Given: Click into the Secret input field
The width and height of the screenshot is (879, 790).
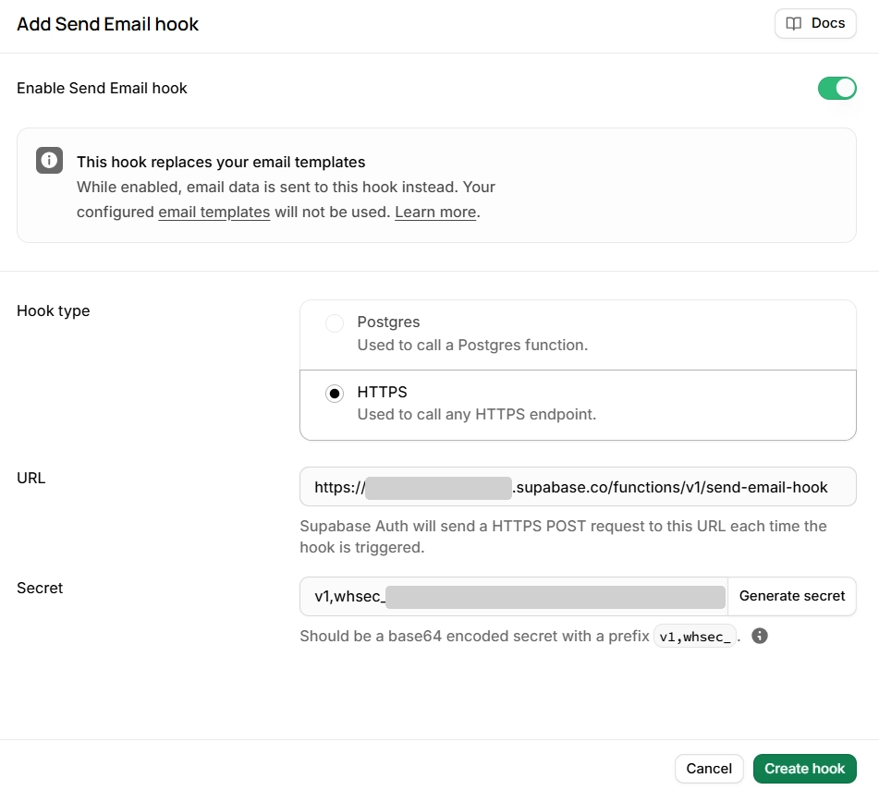Looking at the screenshot, I should click(514, 596).
